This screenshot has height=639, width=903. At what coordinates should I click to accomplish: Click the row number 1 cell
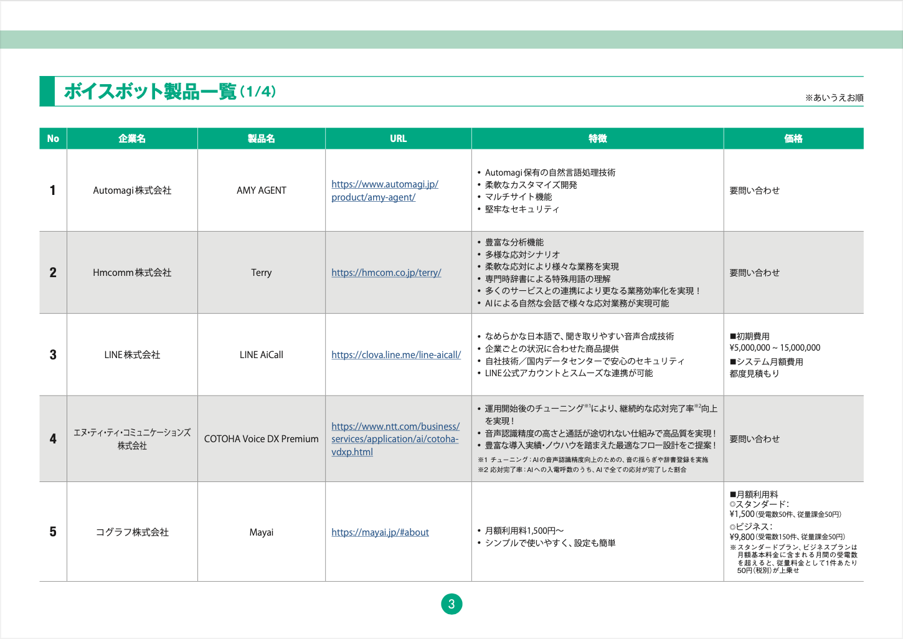[53, 191]
